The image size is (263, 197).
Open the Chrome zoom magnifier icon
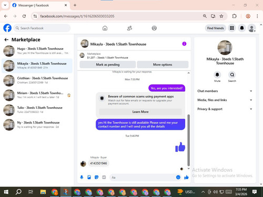click(205, 16)
